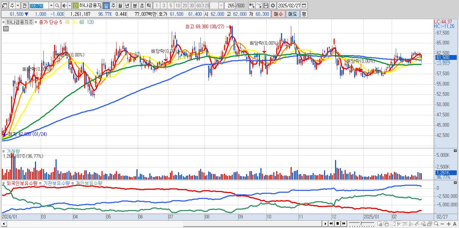This screenshot has height=228, width=459.
Task: Click the rewind button in chart replay
Action: (x=331, y=223)
